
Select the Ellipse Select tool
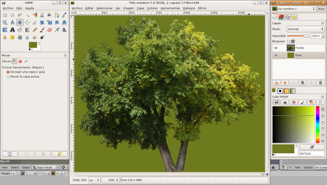(13, 15)
